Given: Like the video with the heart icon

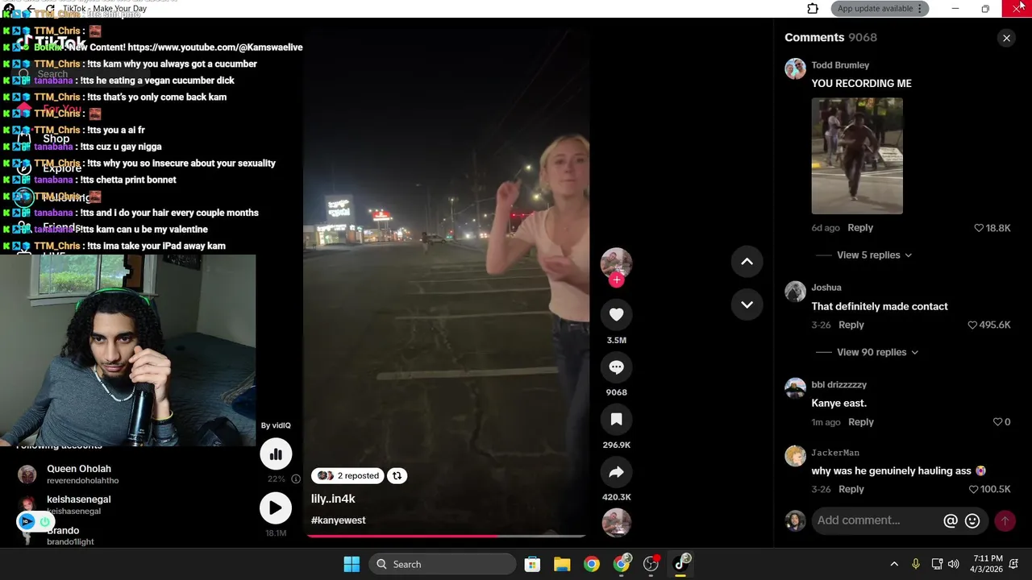Looking at the screenshot, I should (x=616, y=315).
